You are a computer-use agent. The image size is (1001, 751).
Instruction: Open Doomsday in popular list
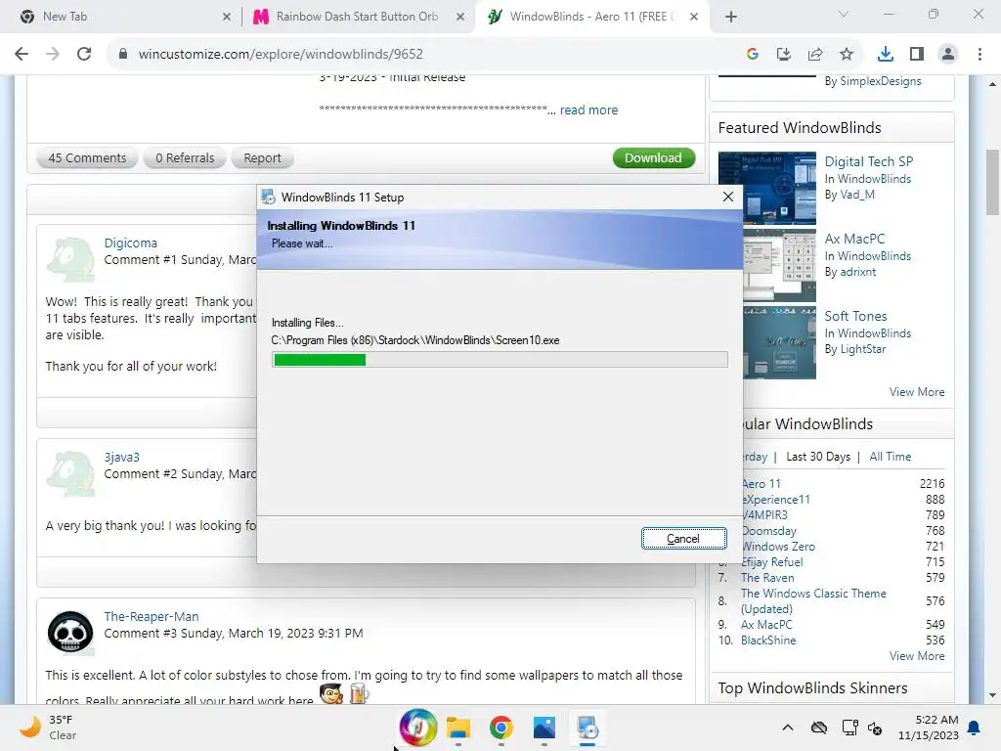769,531
